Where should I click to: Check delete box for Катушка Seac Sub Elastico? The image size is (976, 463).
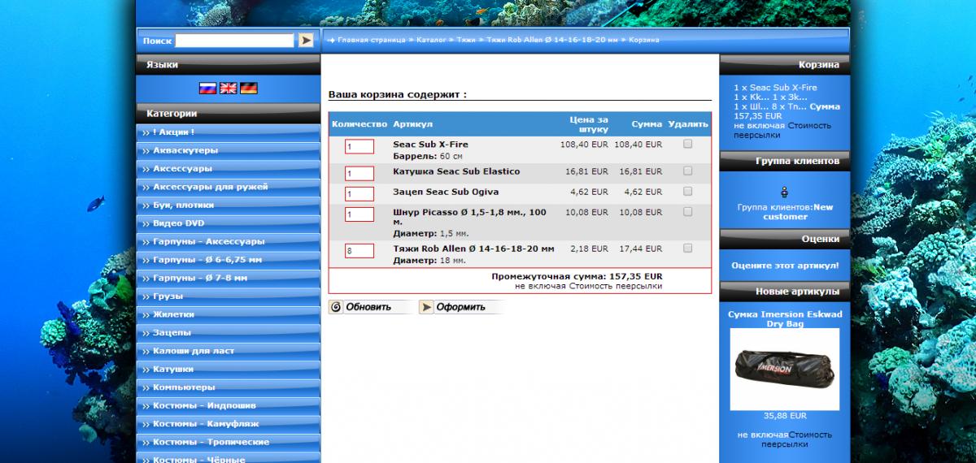(x=688, y=171)
